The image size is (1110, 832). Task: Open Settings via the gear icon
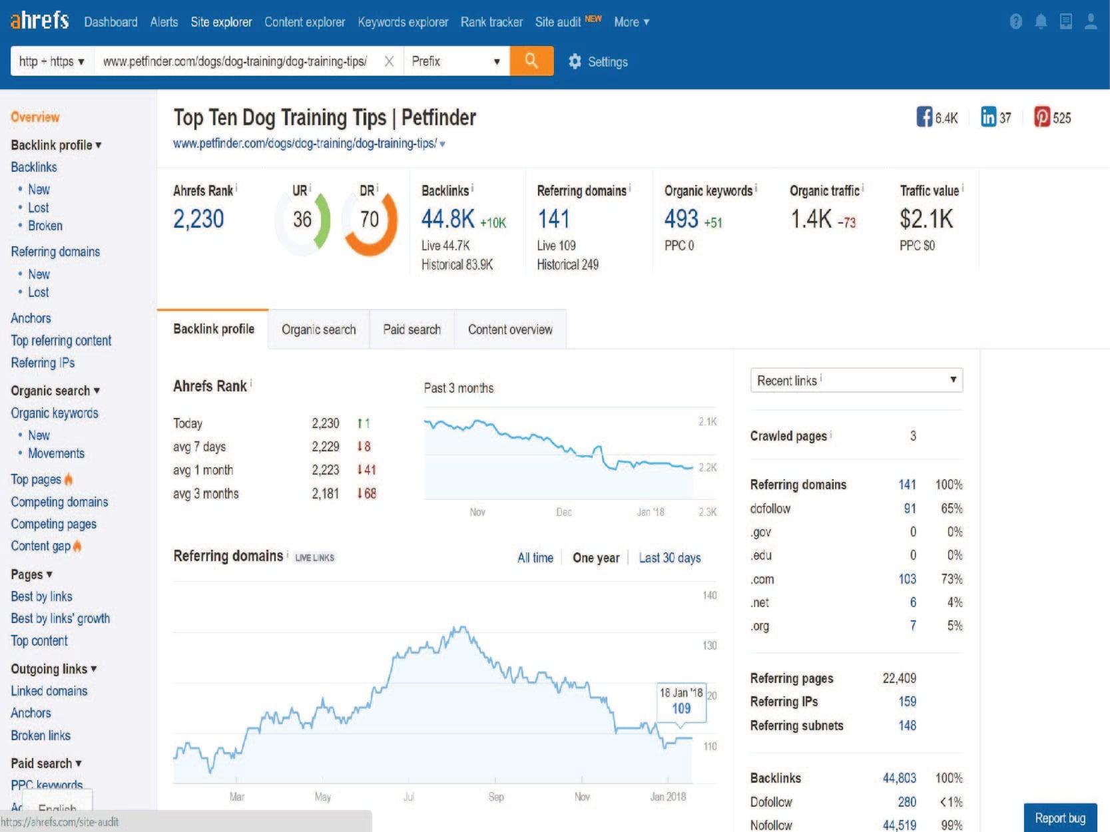pyautogui.click(x=575, y=62)
